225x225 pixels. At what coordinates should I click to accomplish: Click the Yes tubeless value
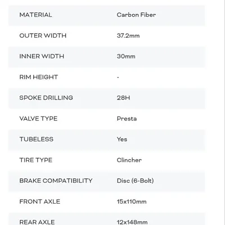coord(122,139)
